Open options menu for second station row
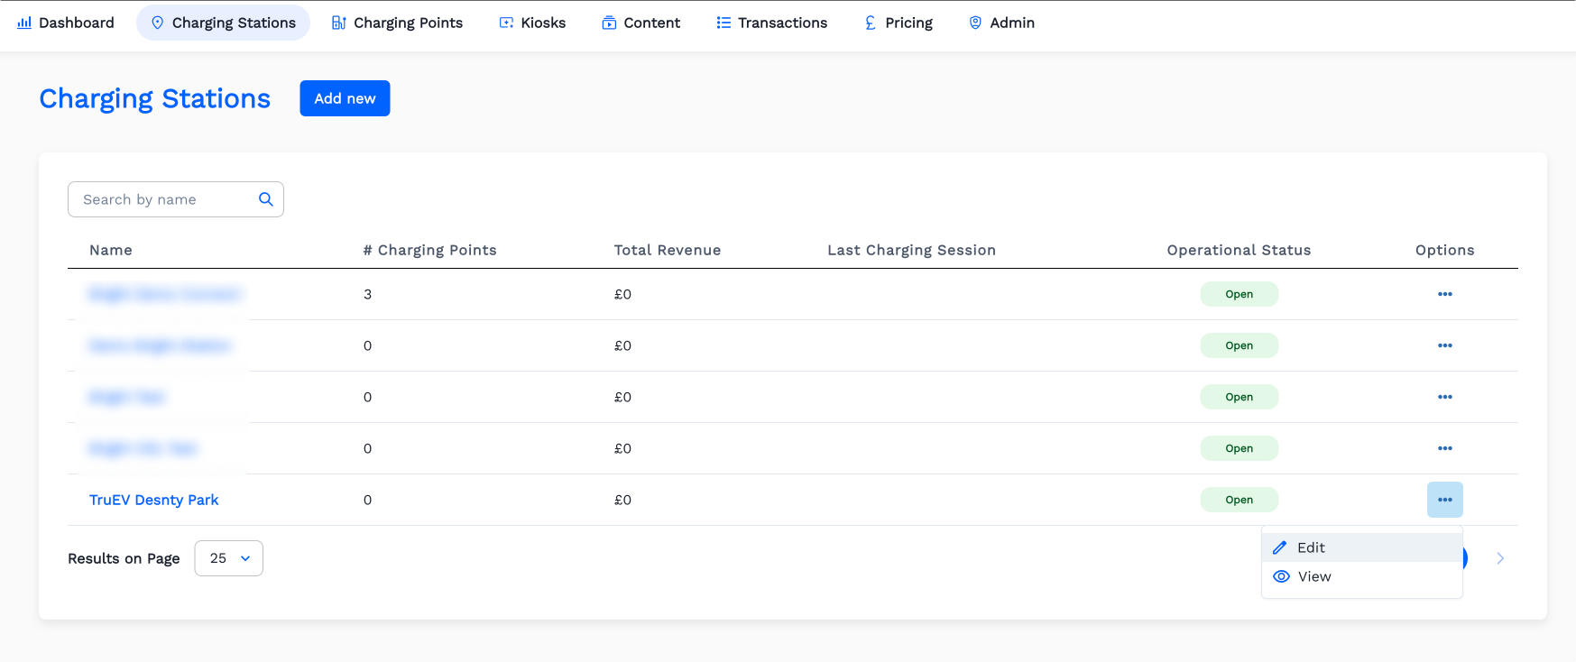The width and height of the screenshot is (1576, 662). pos(1444,345)
